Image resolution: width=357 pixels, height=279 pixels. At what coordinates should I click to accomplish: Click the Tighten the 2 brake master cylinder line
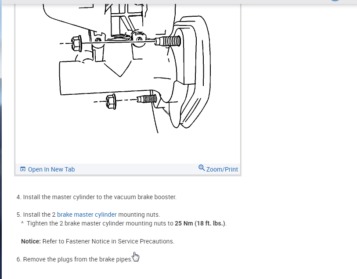pyautogui.click(x=124, y=224)
